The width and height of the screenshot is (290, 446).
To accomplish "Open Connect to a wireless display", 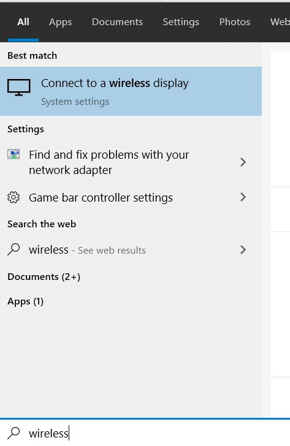I will tap(131, 91).
